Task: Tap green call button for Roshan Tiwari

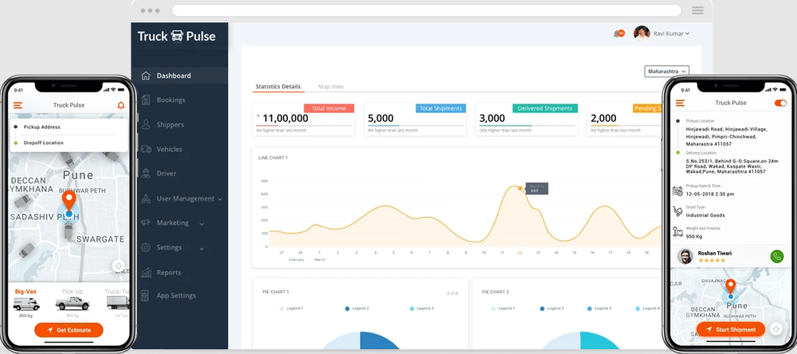Action: pyautogui.click(x=776, y=256)
